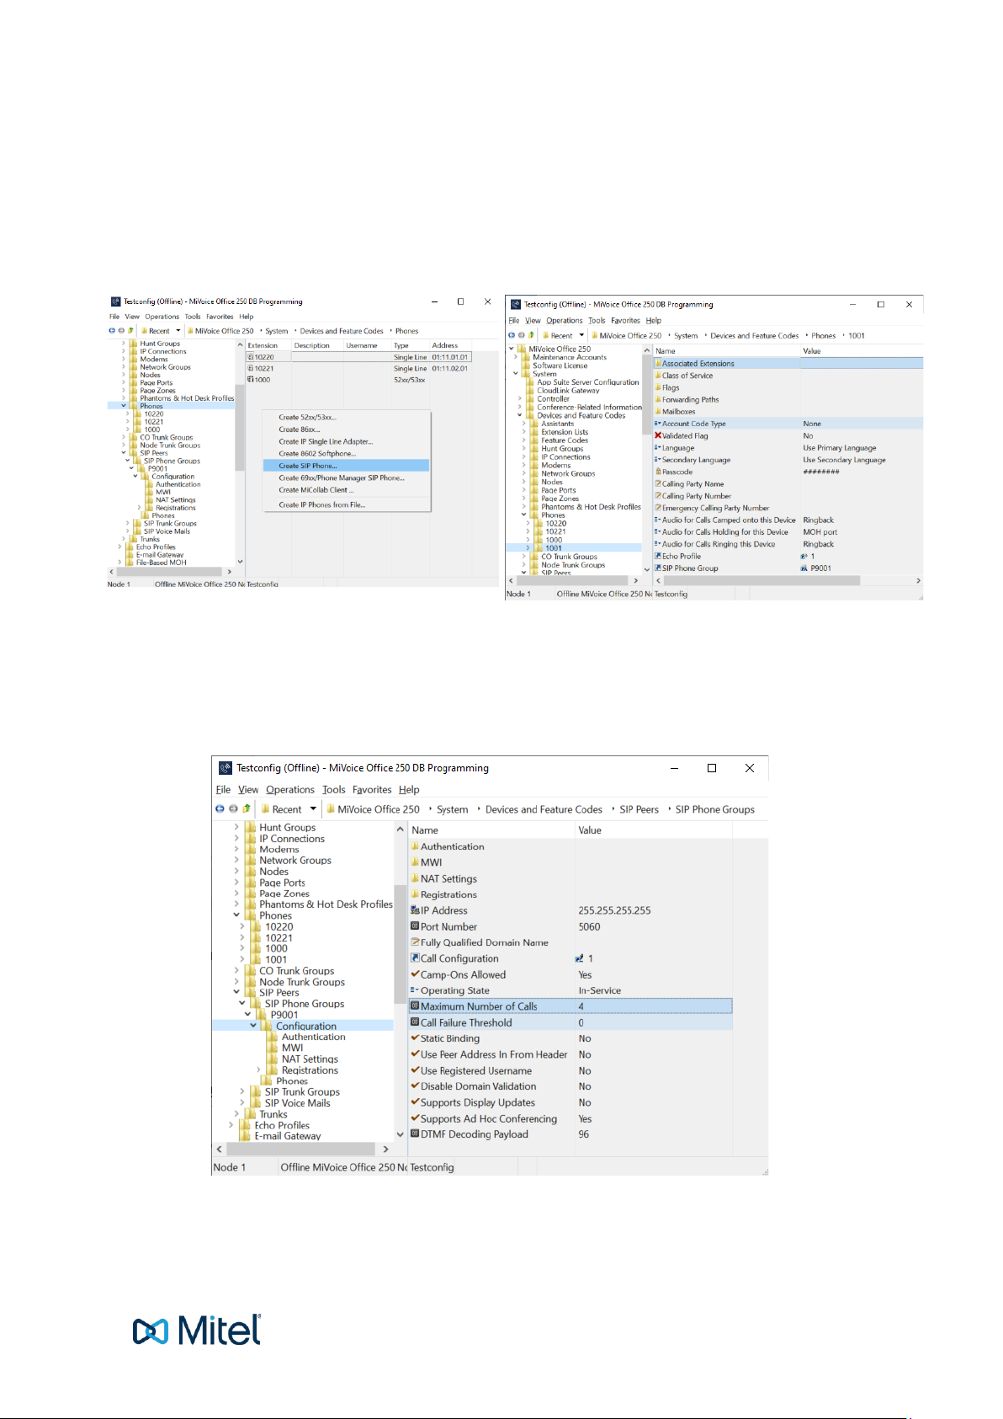
Task: Click the Maximum Number of Calls row icon
Action: click(415, 1006)
